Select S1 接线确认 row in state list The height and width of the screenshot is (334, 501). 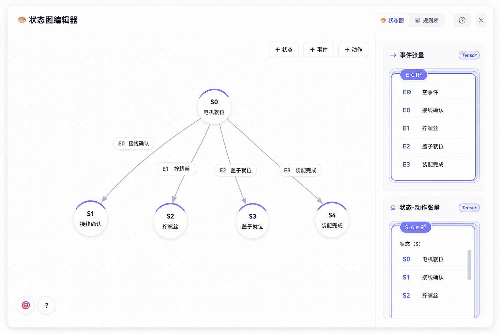pyautogui.click(x=431, y=277)
